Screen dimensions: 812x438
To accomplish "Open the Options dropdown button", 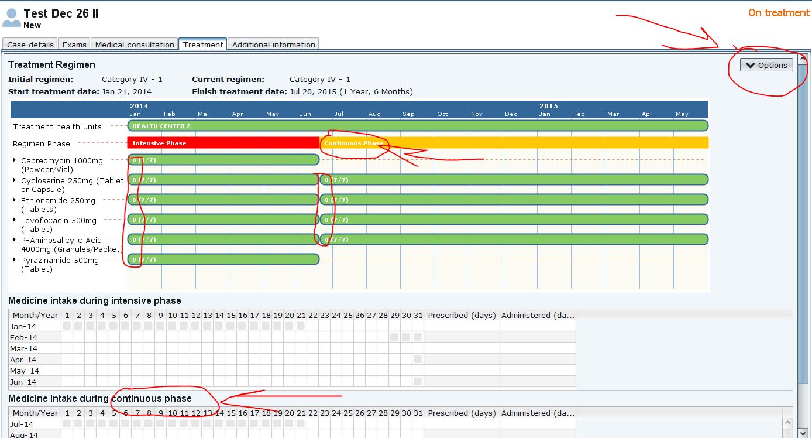I will pos(767,65).
